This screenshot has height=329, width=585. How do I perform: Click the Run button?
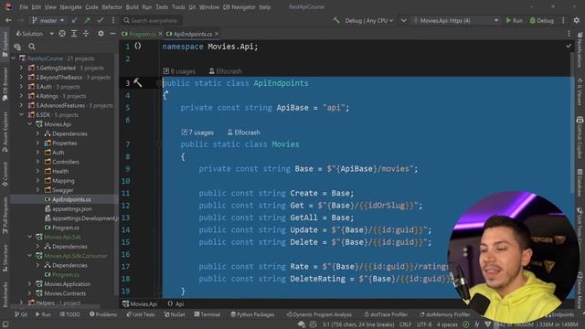514,20
